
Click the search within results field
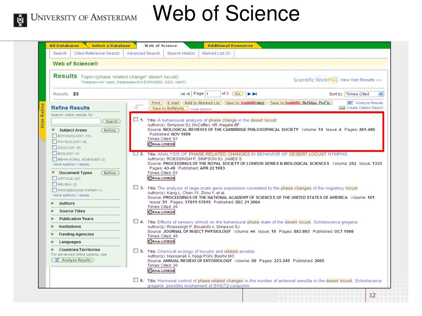click(x=76, y=121)
